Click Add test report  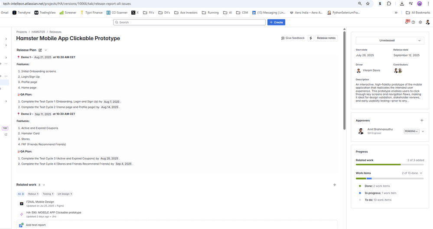tap(36, 225)
